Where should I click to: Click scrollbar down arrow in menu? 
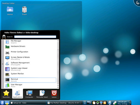pos(58,87)
